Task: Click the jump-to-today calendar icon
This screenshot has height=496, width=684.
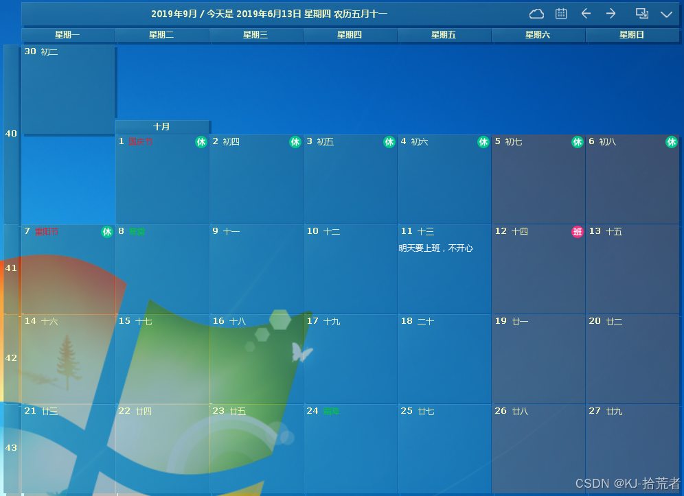Action: pyautogui.click(x=561, y=14)
